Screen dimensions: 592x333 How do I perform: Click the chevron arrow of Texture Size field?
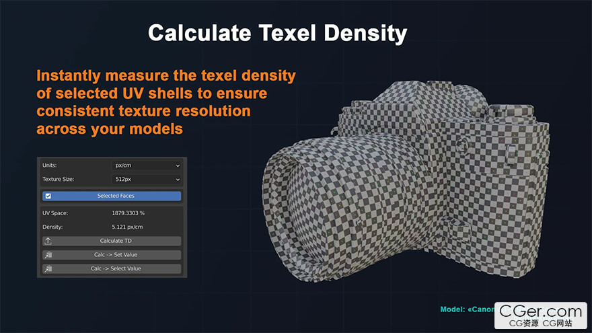pyautogui.click(x=178, y=180)
